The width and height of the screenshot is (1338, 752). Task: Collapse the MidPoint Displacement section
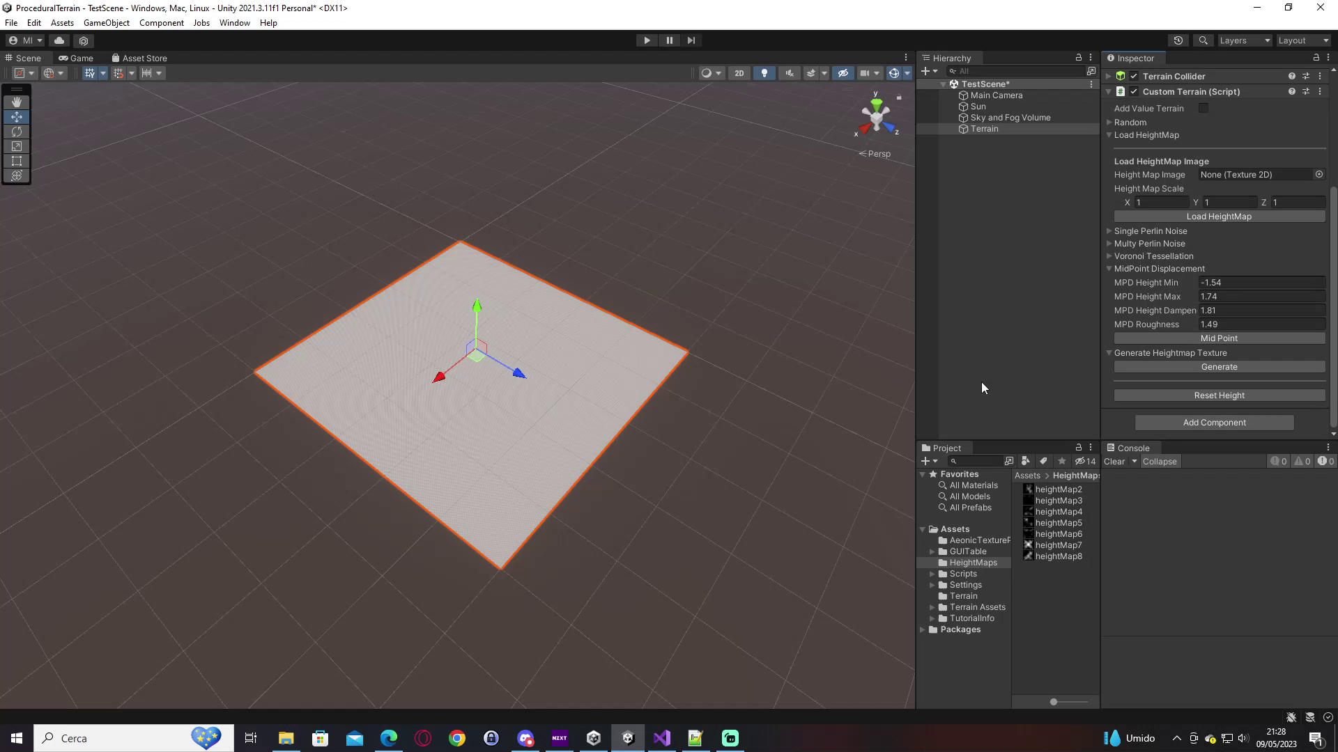pos(1109,269)
